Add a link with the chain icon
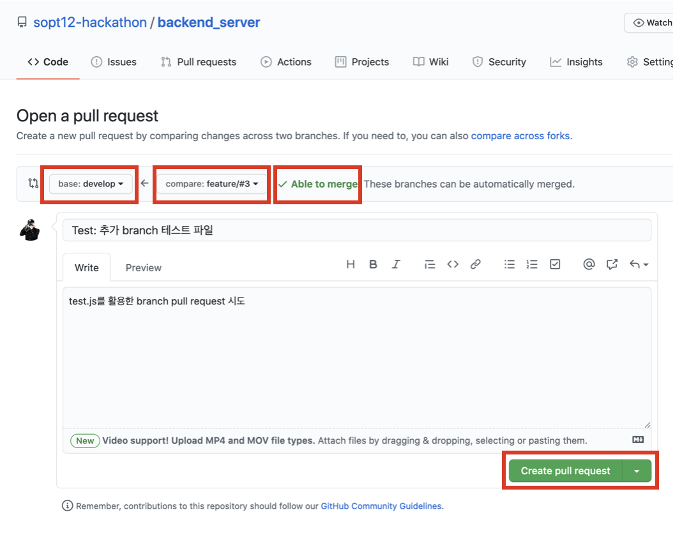Screen dimensions: 682x540 click(x=475, y=264)
